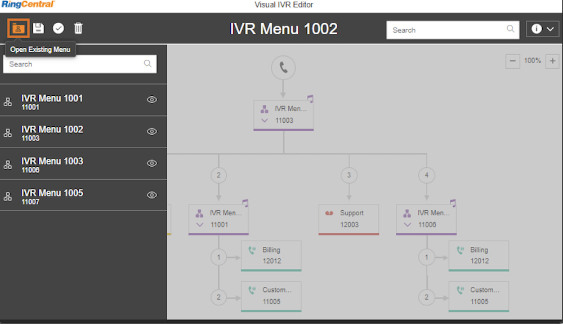Select the Billing 12012 node under 11001

coord(271,256)
